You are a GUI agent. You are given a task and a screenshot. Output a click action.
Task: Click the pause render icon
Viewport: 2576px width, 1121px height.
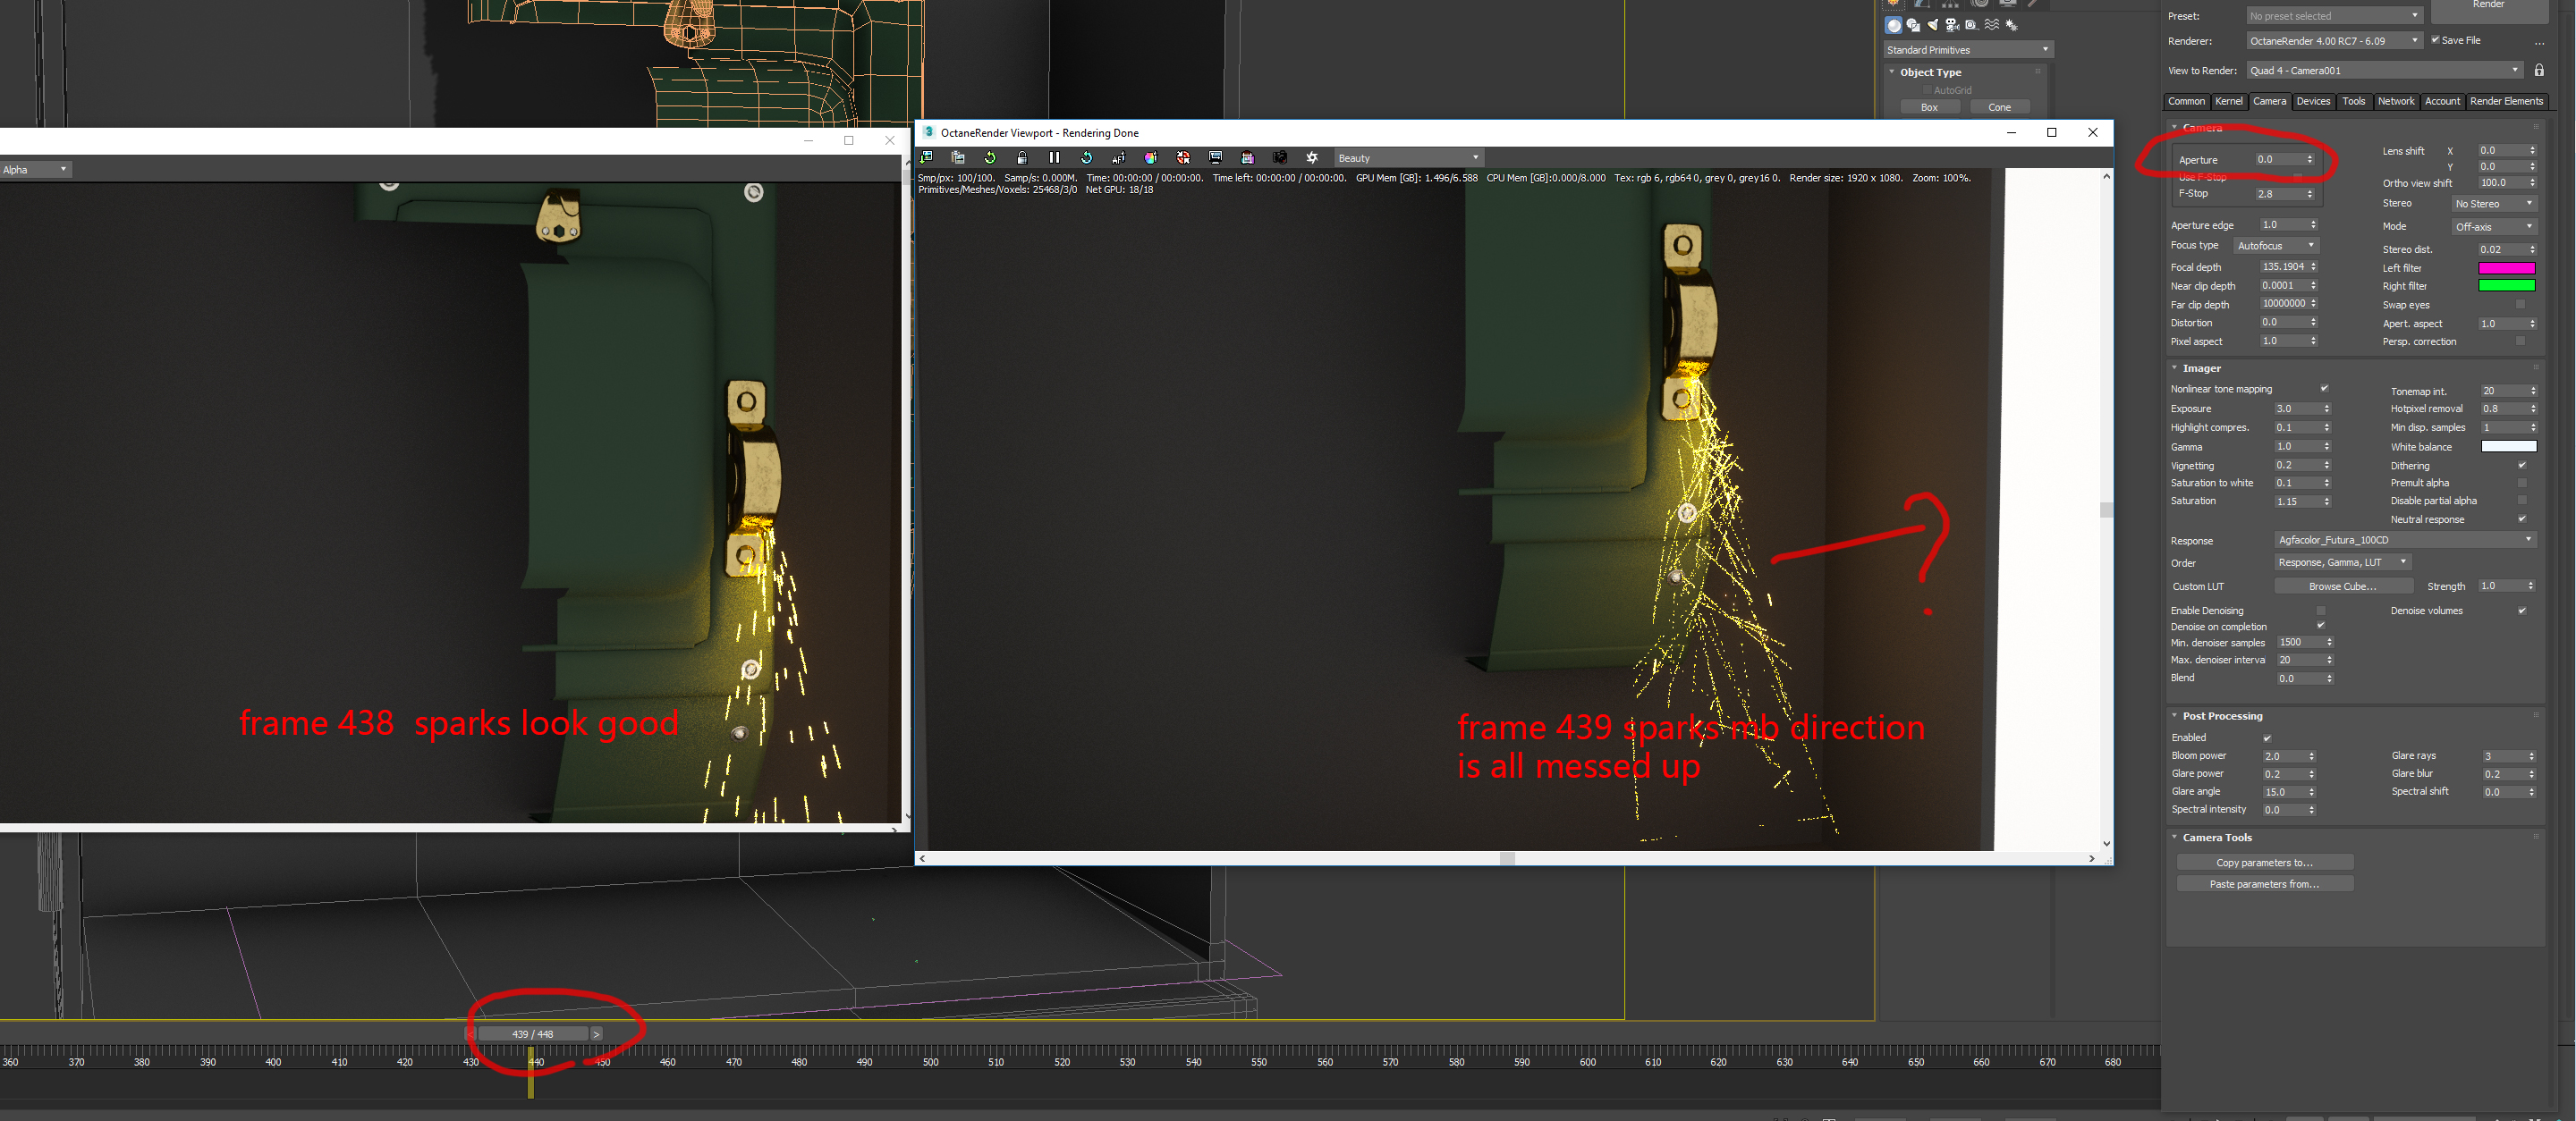tap(1054, 158)
